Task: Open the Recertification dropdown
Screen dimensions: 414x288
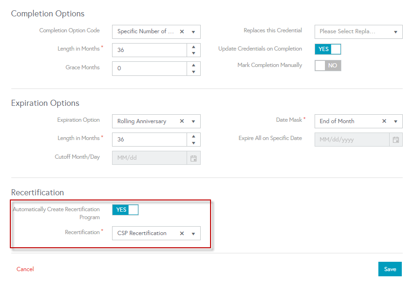Action: pos(193,233)
